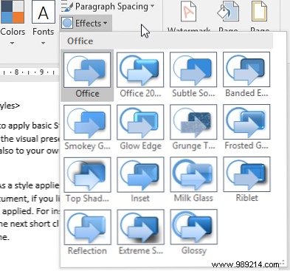Open the theme Colors gallery
290x271 pixels.
(13, 23)
